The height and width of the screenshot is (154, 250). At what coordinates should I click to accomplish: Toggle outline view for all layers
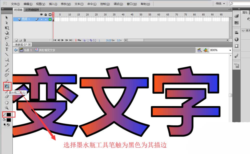point(50,15)
